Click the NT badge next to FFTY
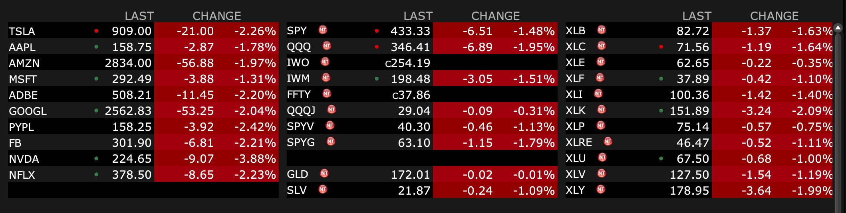This screenshot has width=846, height=213. [327, 94]
